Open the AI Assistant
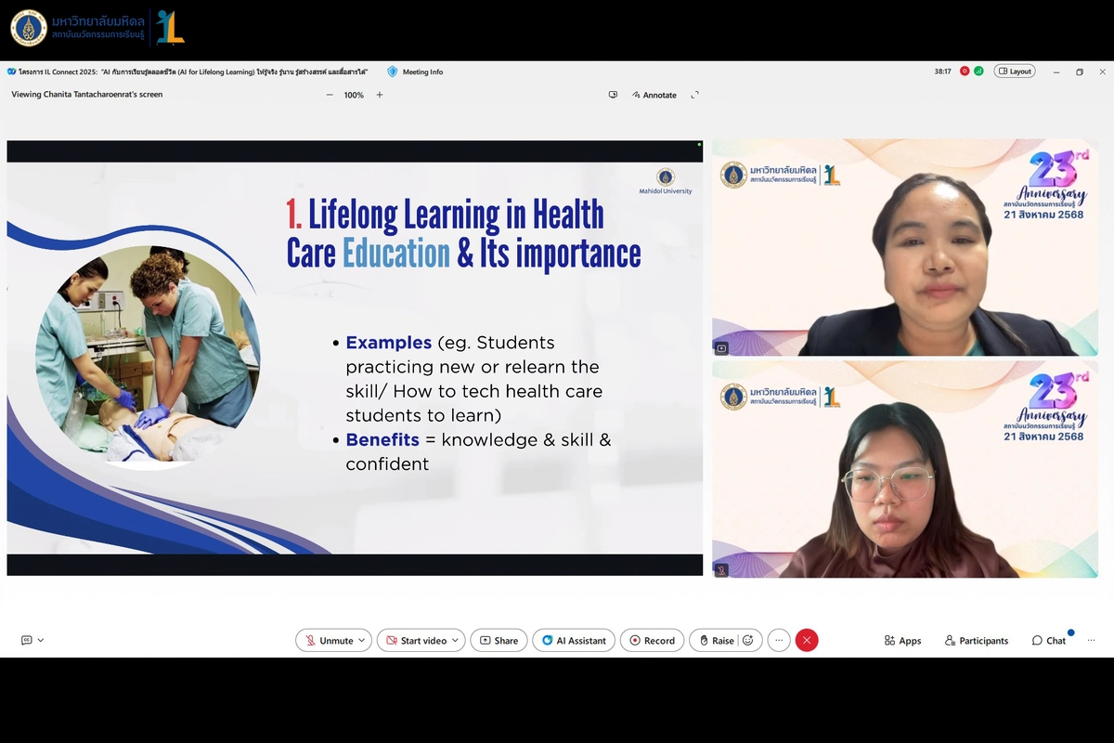This screenshot has width=1114, height=743. [574, 640]
